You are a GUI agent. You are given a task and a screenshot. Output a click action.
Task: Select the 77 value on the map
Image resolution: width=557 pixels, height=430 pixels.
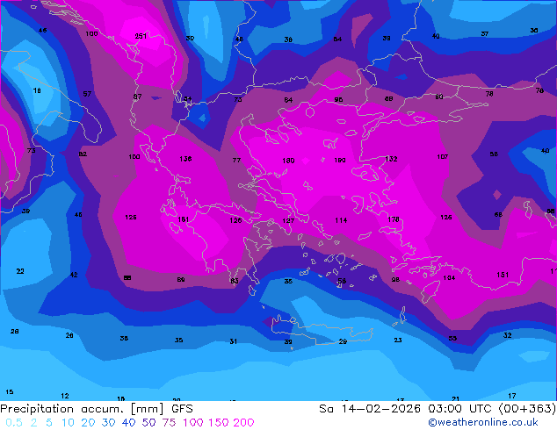[236, 160]
